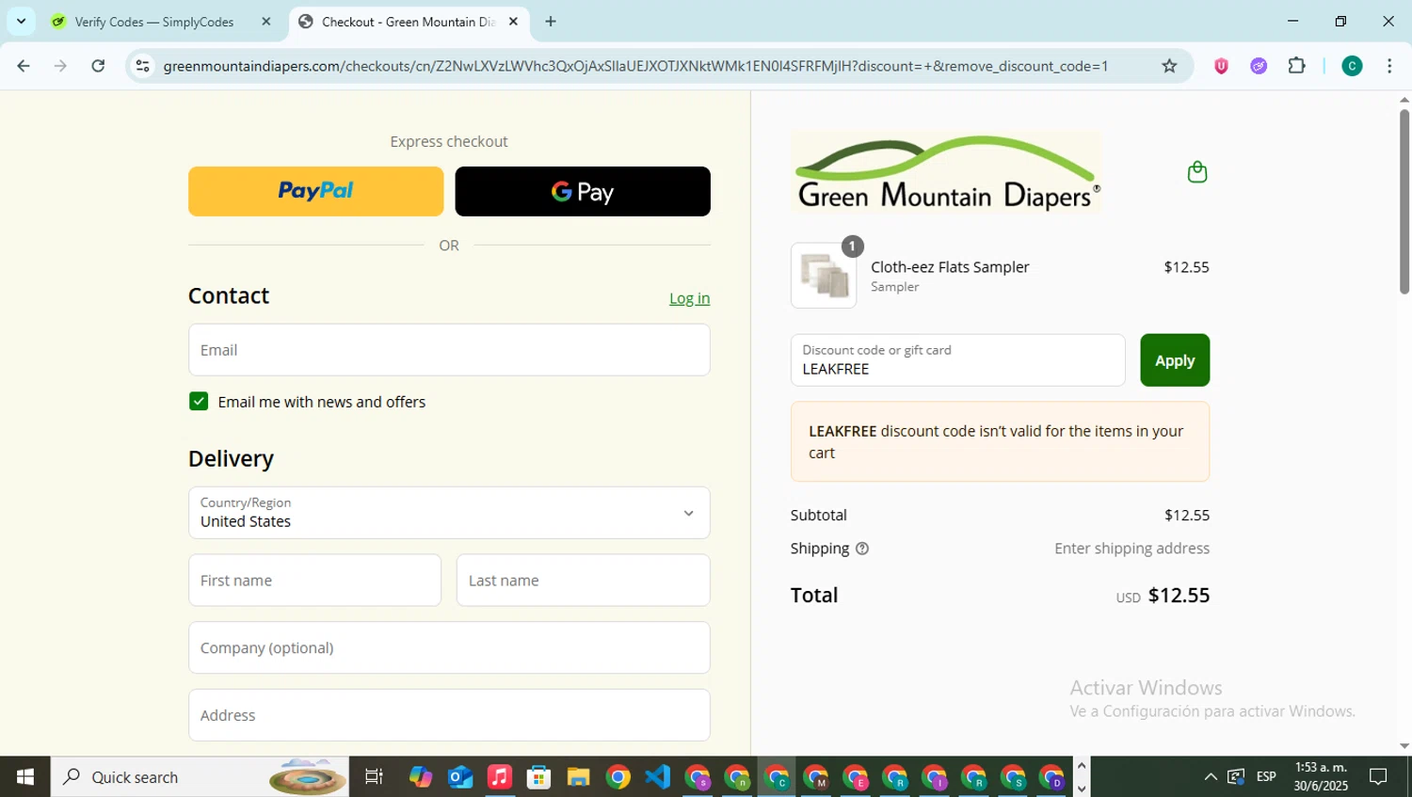Focus the Last name field
This screenshot has width=1412, height=797.
pos(583,581)
